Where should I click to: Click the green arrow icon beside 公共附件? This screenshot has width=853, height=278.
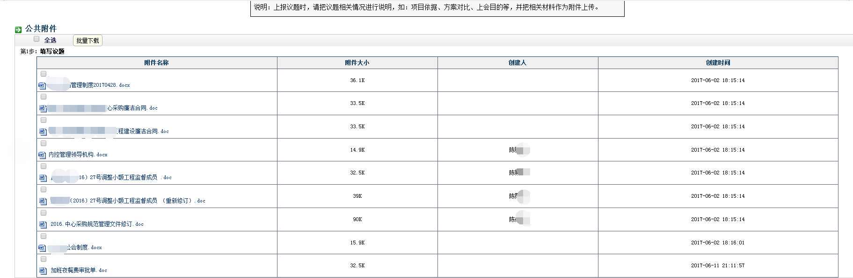[18, 30]
